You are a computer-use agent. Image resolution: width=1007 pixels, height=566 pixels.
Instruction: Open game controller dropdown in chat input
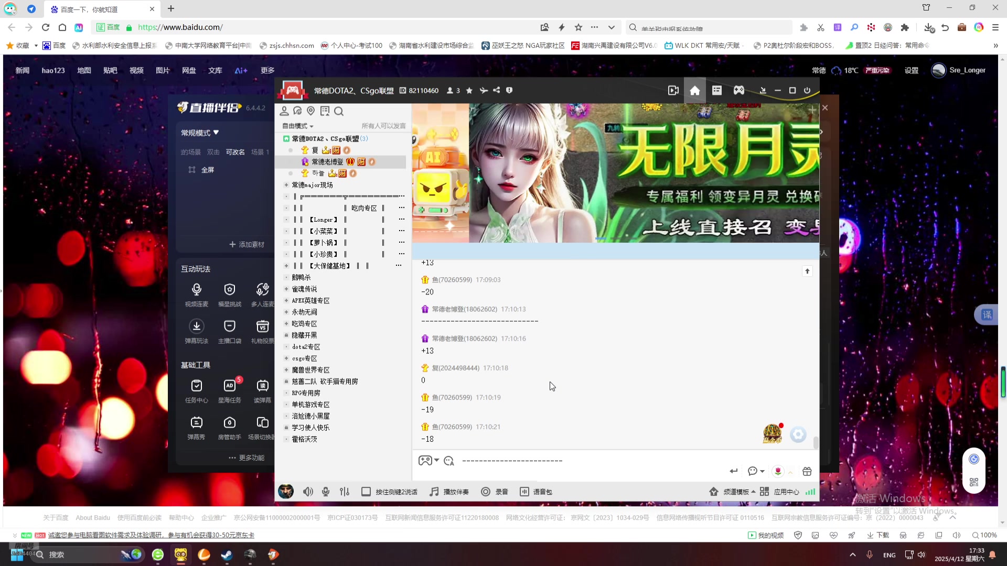pos(428,461)
